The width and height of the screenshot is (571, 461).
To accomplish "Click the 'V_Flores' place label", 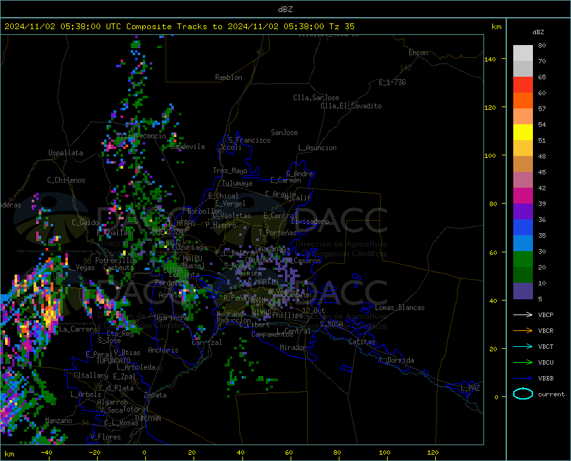I will (x=105, y=437).
